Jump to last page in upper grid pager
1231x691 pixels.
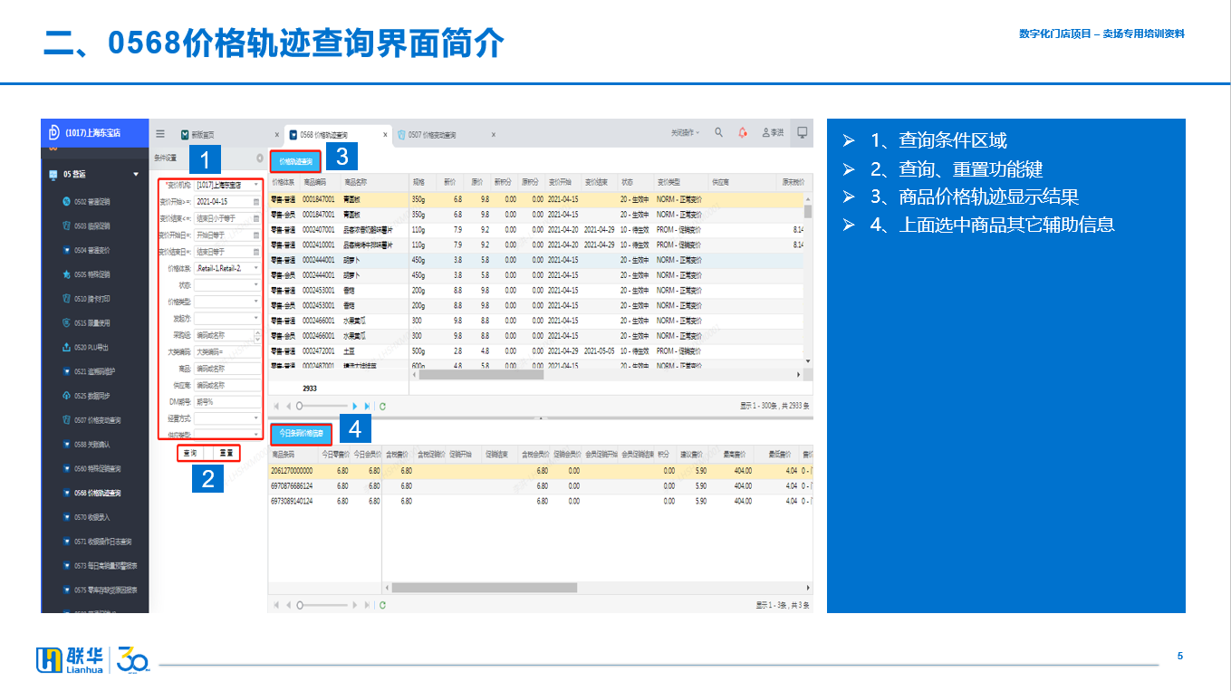[367, 407]
